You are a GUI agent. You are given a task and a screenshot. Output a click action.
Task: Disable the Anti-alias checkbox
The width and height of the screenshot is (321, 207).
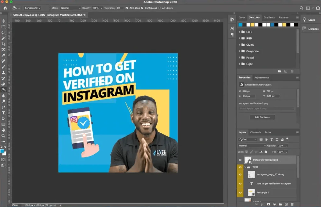(127, 8)
